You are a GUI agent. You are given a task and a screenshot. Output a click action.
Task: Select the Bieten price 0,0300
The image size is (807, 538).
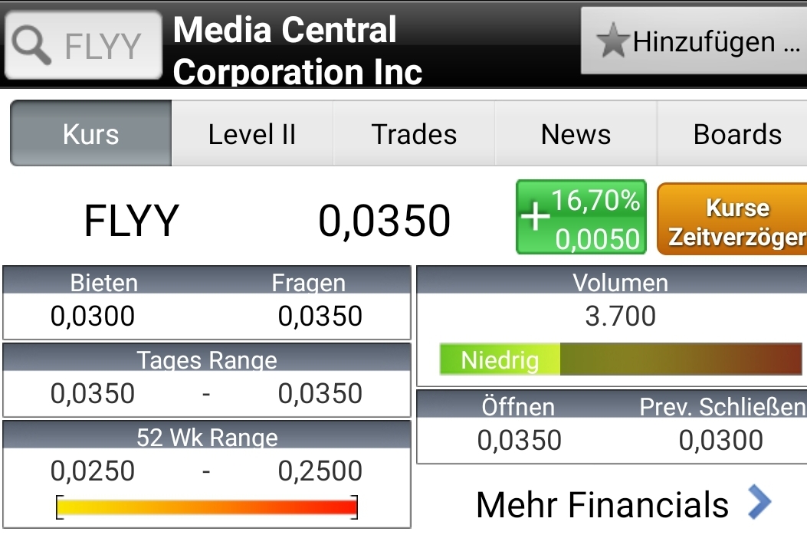[93, 316]
